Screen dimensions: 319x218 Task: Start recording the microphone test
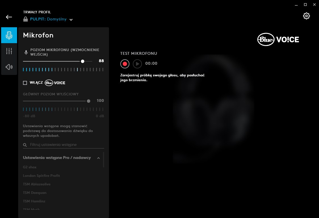pyautogui.click(x=125, y=64)
